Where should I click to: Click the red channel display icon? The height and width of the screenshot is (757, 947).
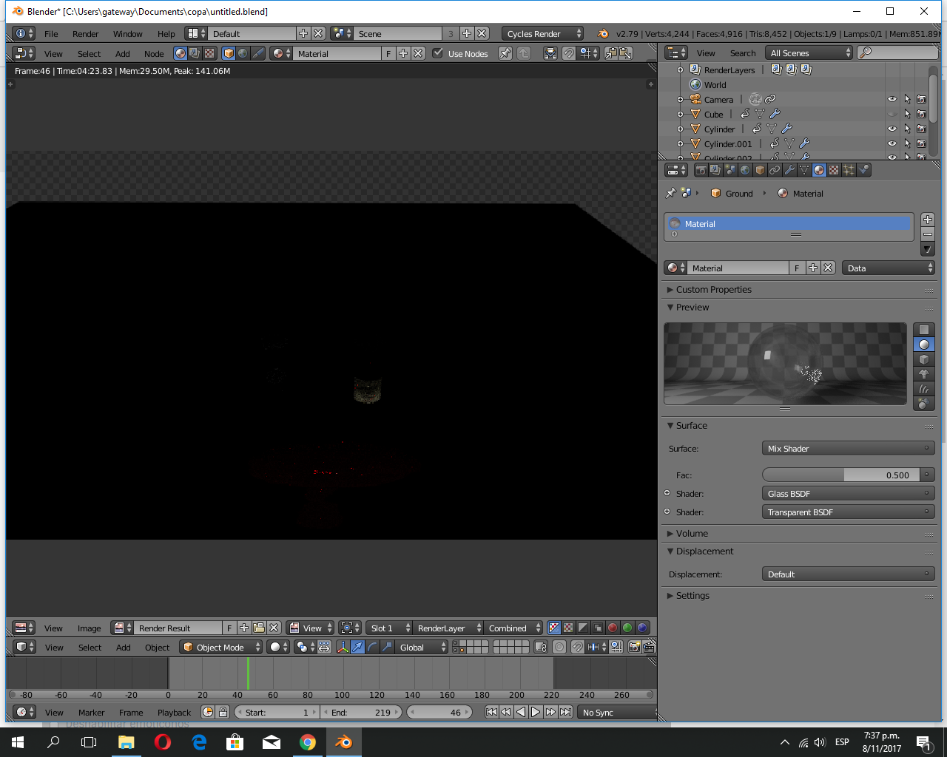coord(613,628)
